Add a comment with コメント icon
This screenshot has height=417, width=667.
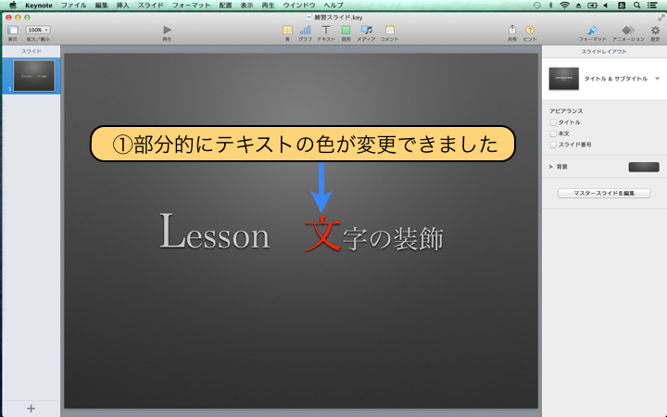click(390, 30)
